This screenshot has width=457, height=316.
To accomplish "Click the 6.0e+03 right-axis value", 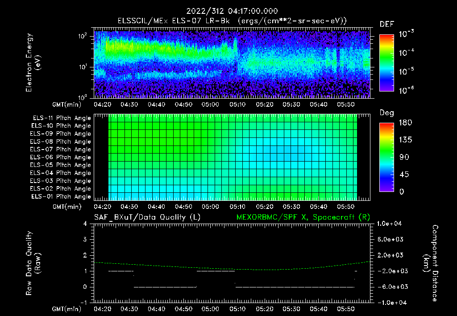I will click(391, 239).
